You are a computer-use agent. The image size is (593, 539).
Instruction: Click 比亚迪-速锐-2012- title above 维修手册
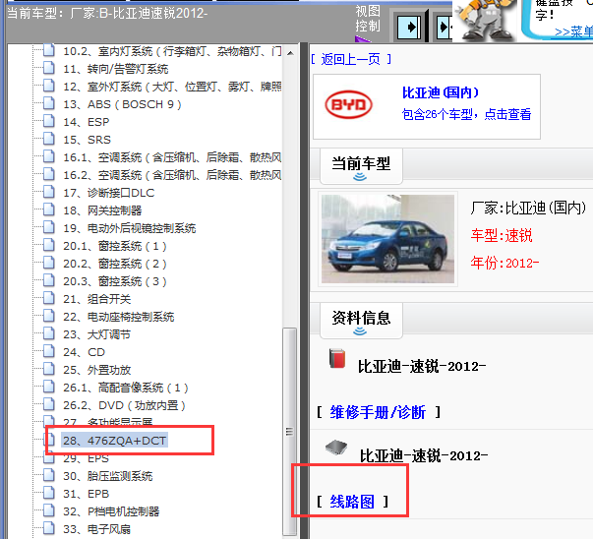click(422, 366)
